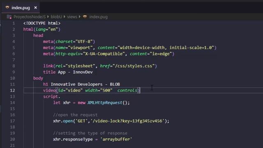This screenshot has width=263, height=148.
Task: Click the 'script.' line
Action: (52, 97)
